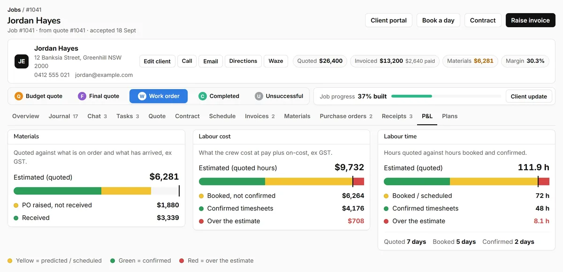
Task: Click the Confirmed 2 days text
Action: click(x=508, y=242)
